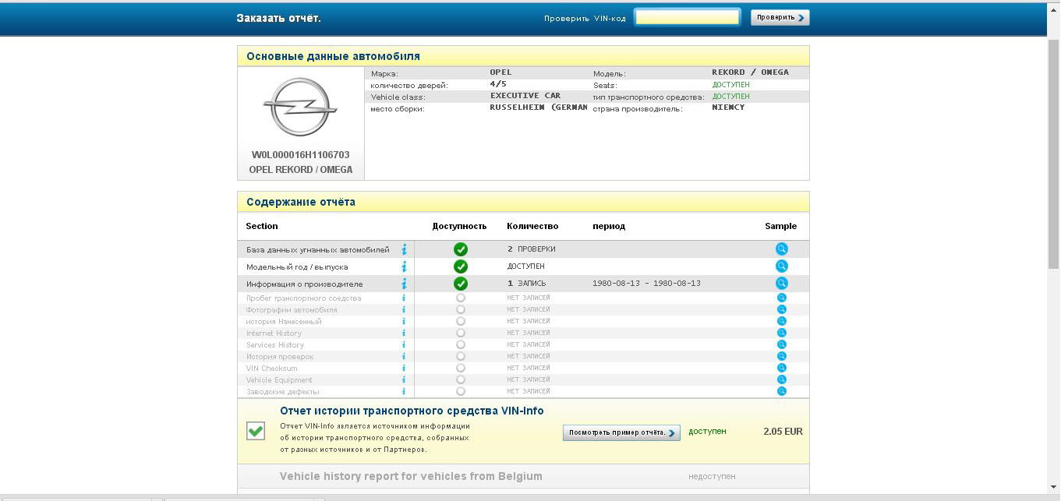The height and width of the screenshot is (501, 1061).
Task: Show info for Internet History row
Action: tap(404, 333)
